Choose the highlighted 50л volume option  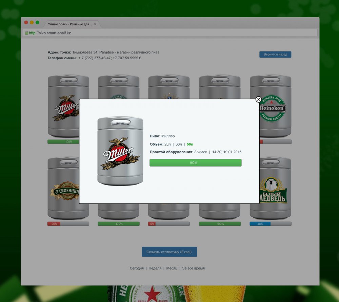click(x=190, y=144)
